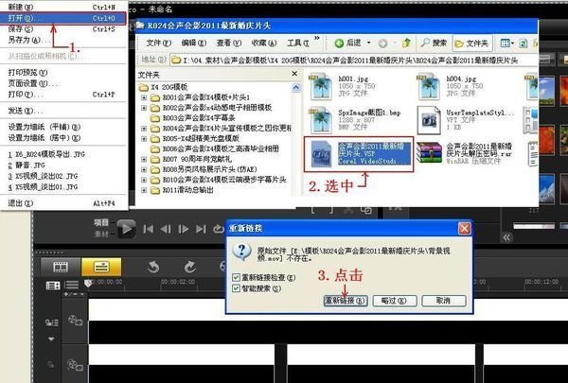Select the WinRAR 解压密码.rar archive
The image size is (568, 383).
click(x=466, y=153)
